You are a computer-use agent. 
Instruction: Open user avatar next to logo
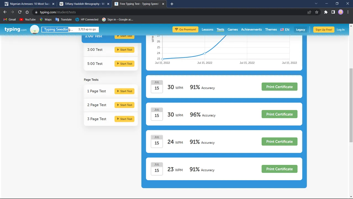(x=34, y=30)
